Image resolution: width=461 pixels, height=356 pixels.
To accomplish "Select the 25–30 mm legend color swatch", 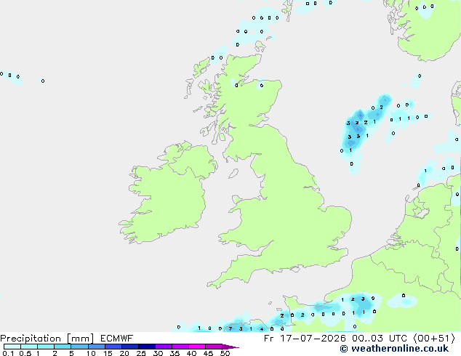I will tap(147, 347).
